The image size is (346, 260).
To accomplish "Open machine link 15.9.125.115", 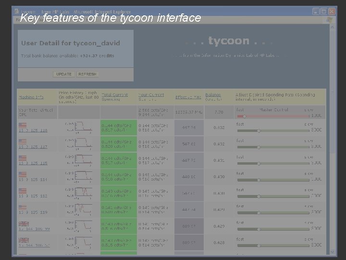I will point(33,163).
